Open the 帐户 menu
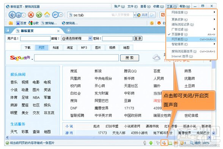 (119, 6)
